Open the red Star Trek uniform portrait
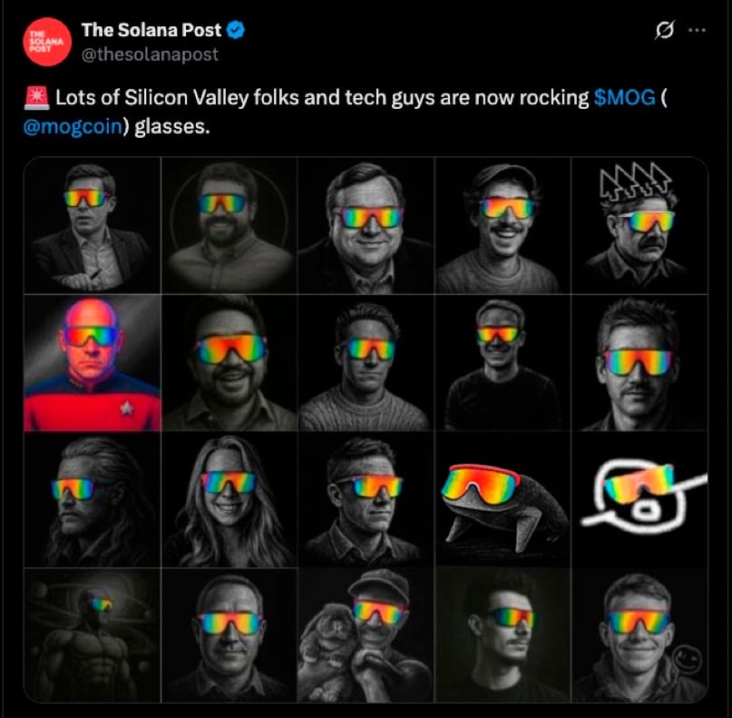 pyautogui.click(x=92, y=362)
